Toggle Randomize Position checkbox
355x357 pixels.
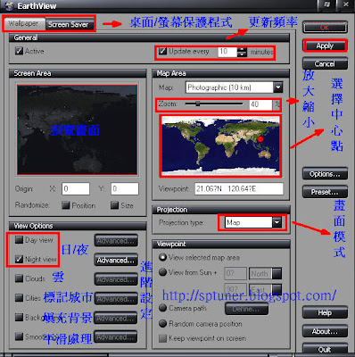point(65,205)
